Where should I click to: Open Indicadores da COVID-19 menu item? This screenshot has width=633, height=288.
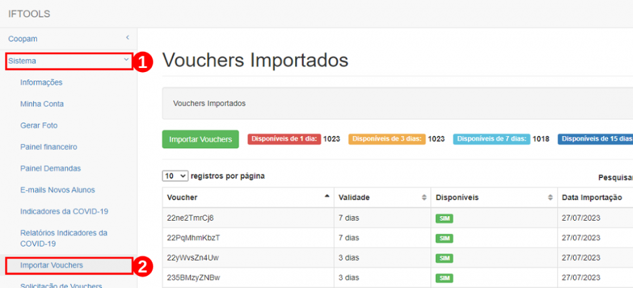tap(64, 211)
